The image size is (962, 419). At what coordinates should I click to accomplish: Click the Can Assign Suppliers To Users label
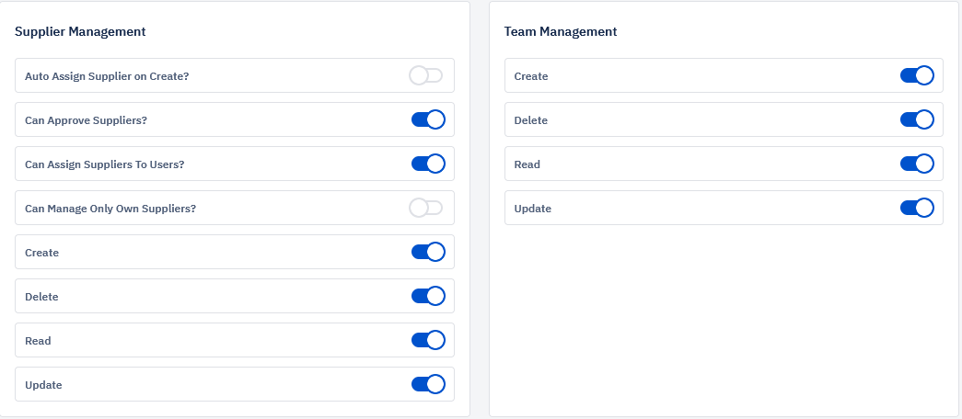(104, 164)
